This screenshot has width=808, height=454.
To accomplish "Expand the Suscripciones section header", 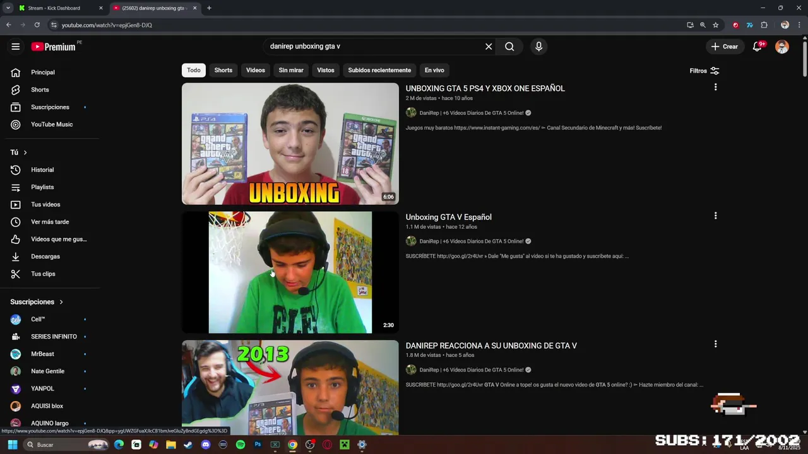I will (37, 302).
